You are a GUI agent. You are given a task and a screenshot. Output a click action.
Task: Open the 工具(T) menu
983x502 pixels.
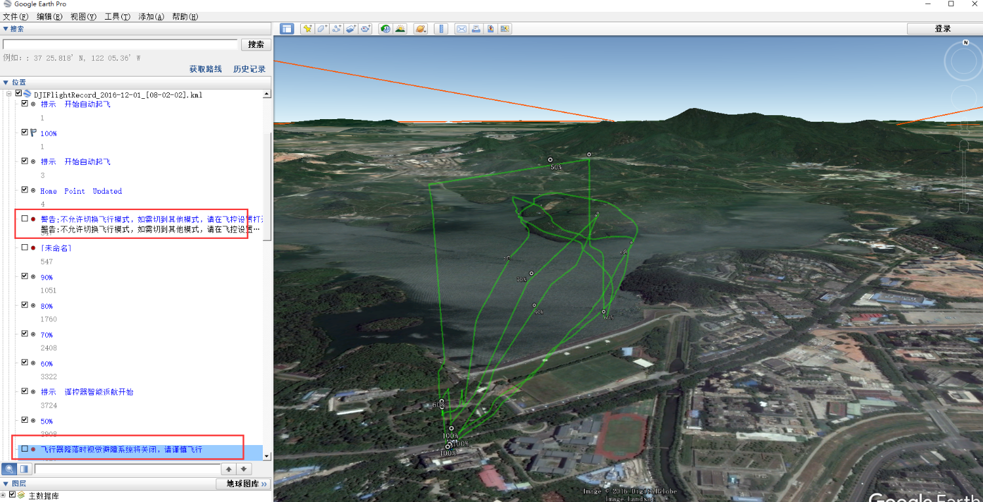[x=117, y=16]
